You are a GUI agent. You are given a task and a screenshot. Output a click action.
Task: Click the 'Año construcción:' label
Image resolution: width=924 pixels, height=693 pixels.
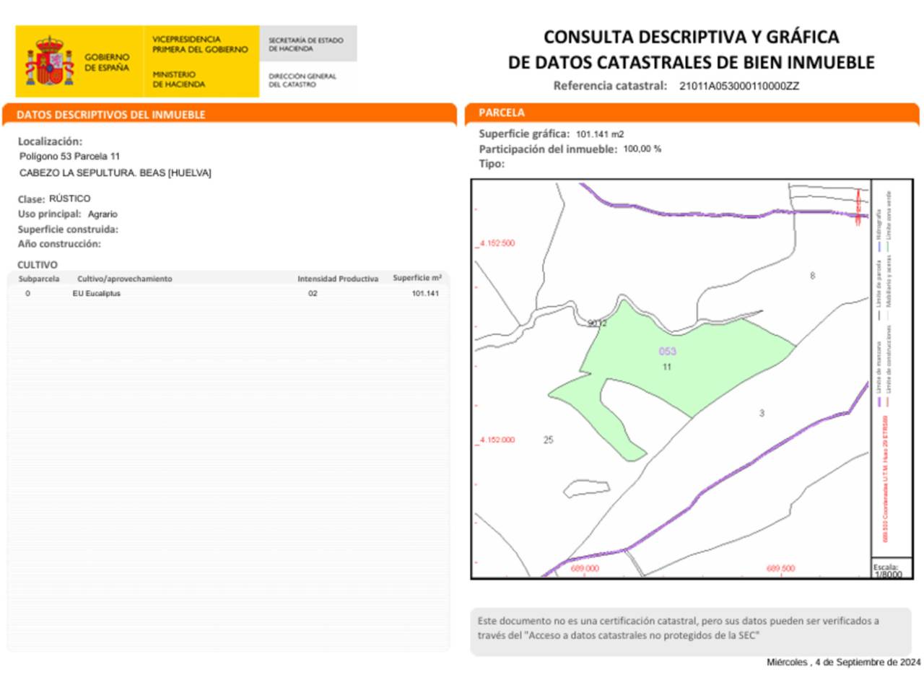pos(59,244)
